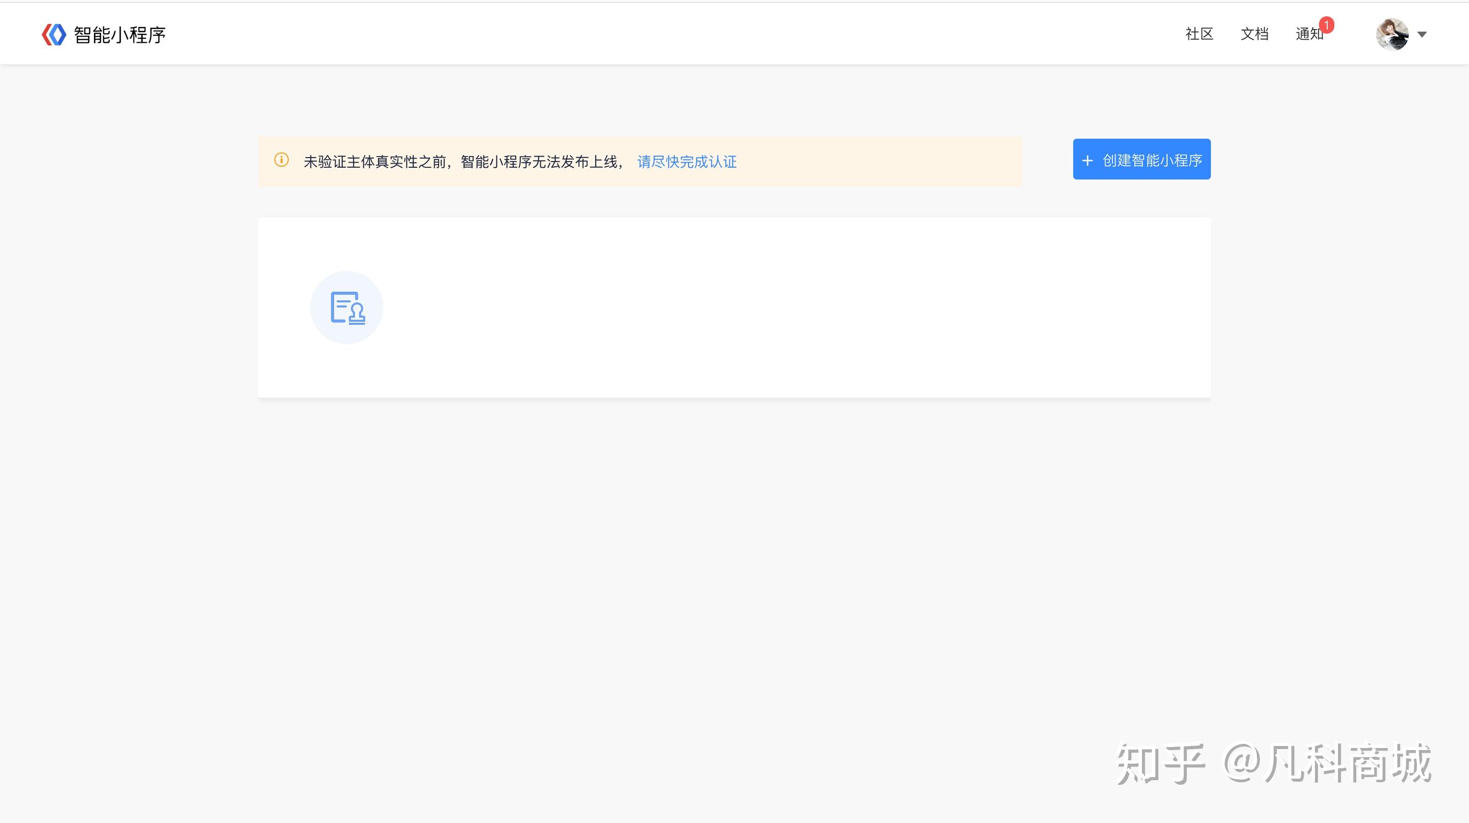Image resolution: width=1469 pixels, height=823 pixels.
Task: Follow the 请尽快完成认证 link
Action: [x=687, y=162]
